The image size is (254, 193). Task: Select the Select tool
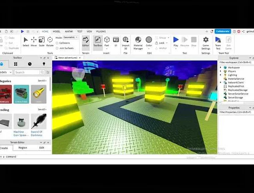[26, 42]
